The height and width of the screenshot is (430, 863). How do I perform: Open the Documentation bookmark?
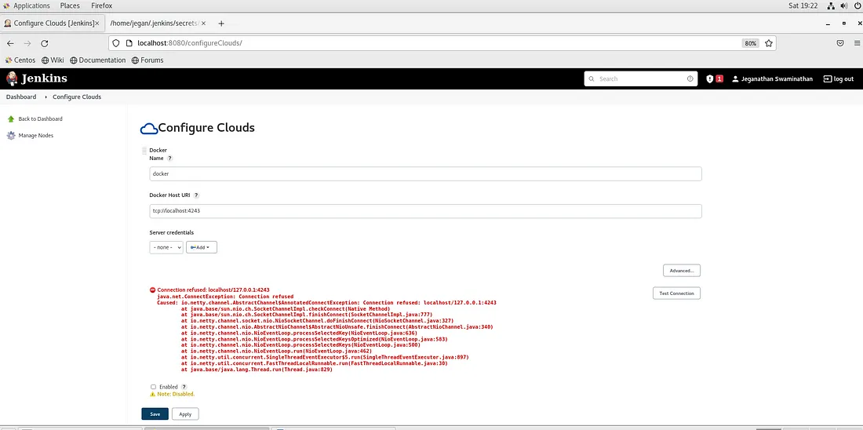pos(98,60)
